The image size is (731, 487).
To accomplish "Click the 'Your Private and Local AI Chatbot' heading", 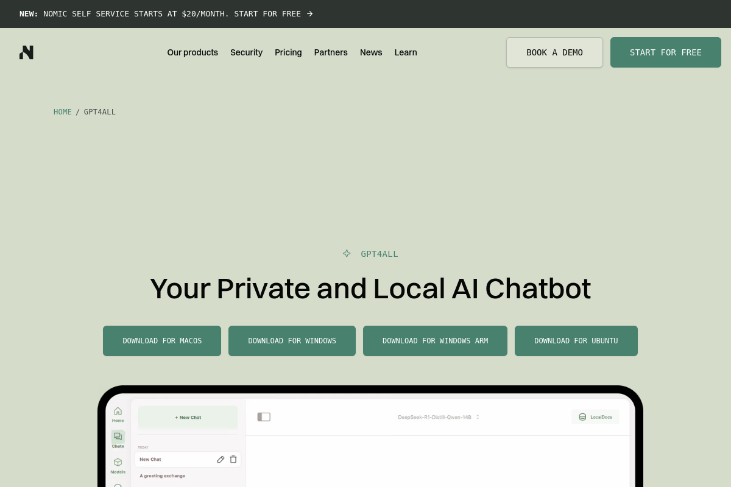I will 370,289.
